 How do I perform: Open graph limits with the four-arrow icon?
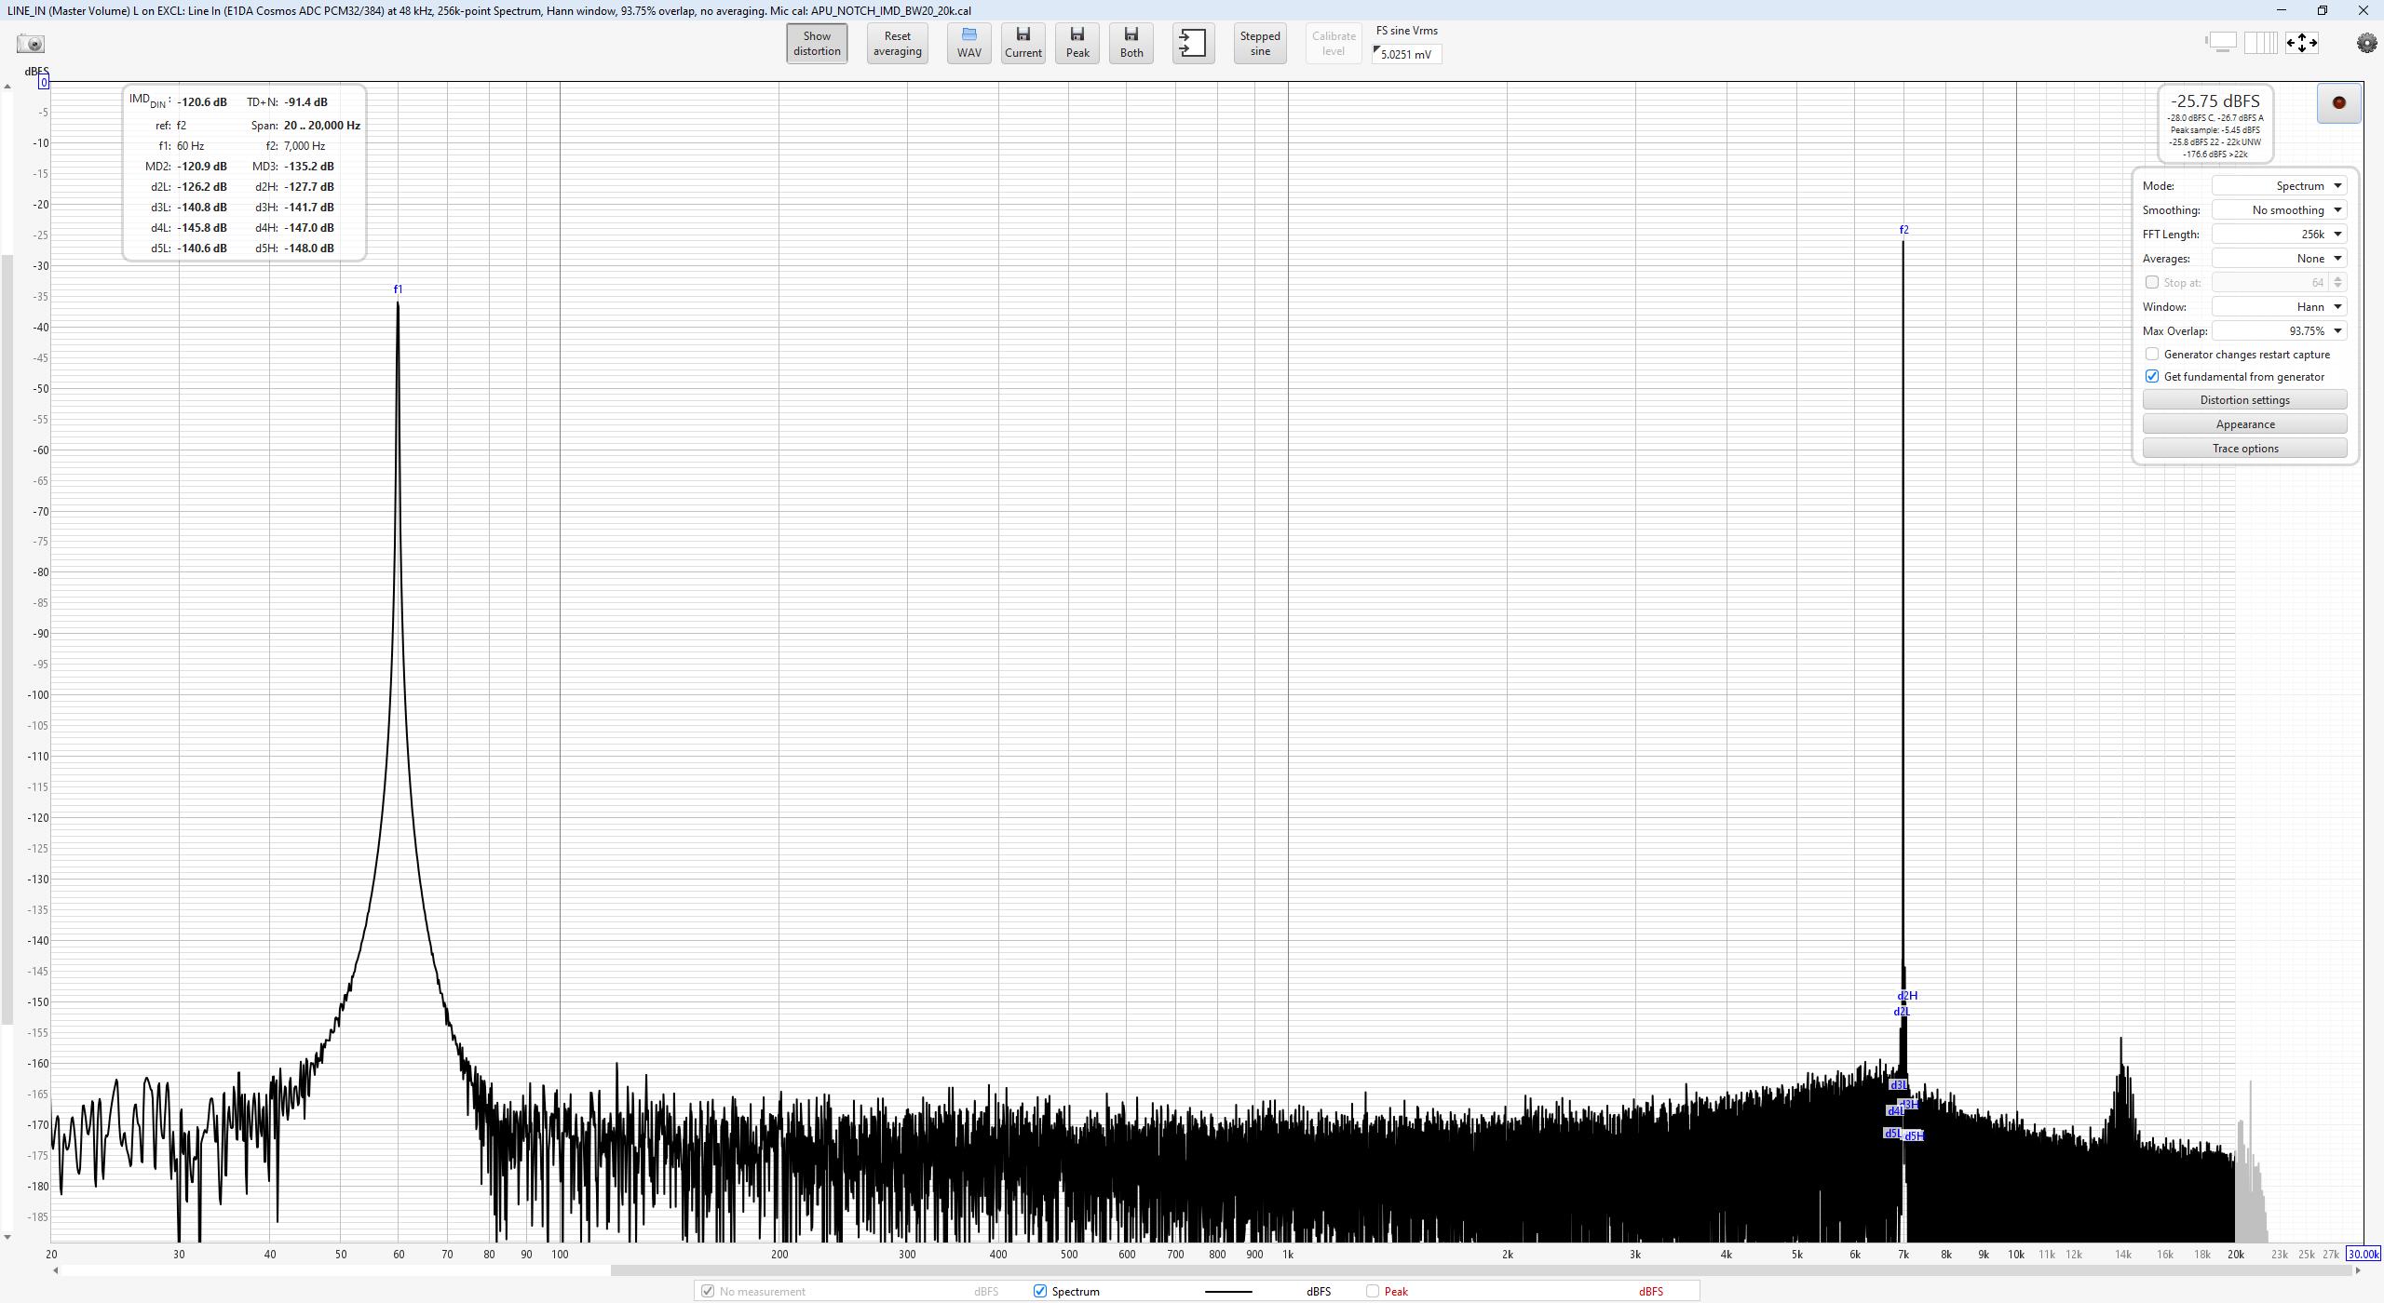tap(2301, 42)
